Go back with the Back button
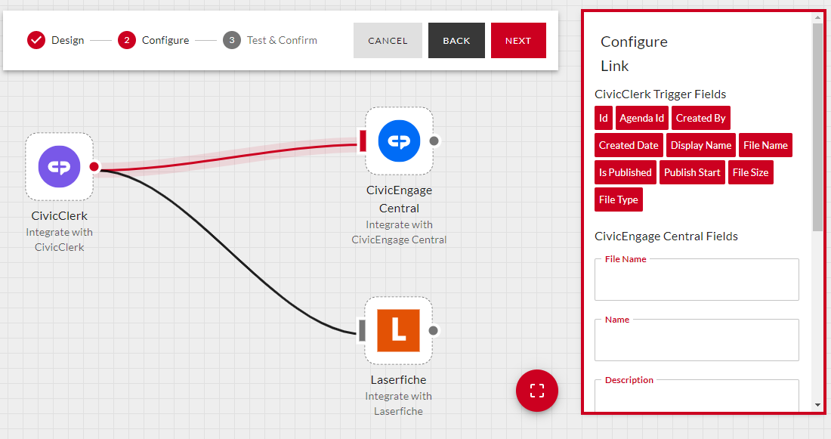This screenshot has width=831, height=439. click(x=456, y=40)
